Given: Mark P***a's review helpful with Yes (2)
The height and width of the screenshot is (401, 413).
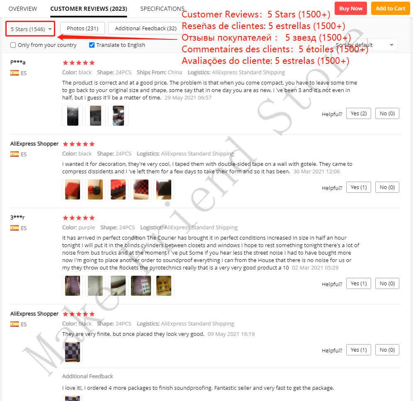Looking at the screenshot, I should tap(359, 114).
